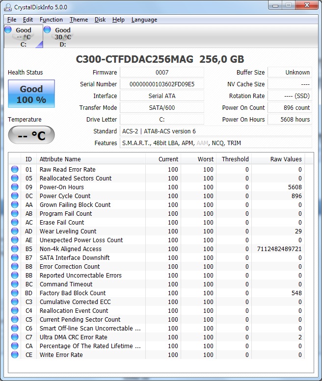Screen dimensions: 322x381
Task: Click status icon for Raw Read Error Rate
Action: tap(15, 169)
